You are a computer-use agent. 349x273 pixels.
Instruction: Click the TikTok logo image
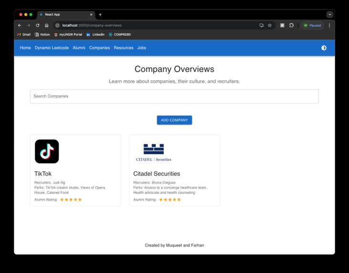coord(47,152)
